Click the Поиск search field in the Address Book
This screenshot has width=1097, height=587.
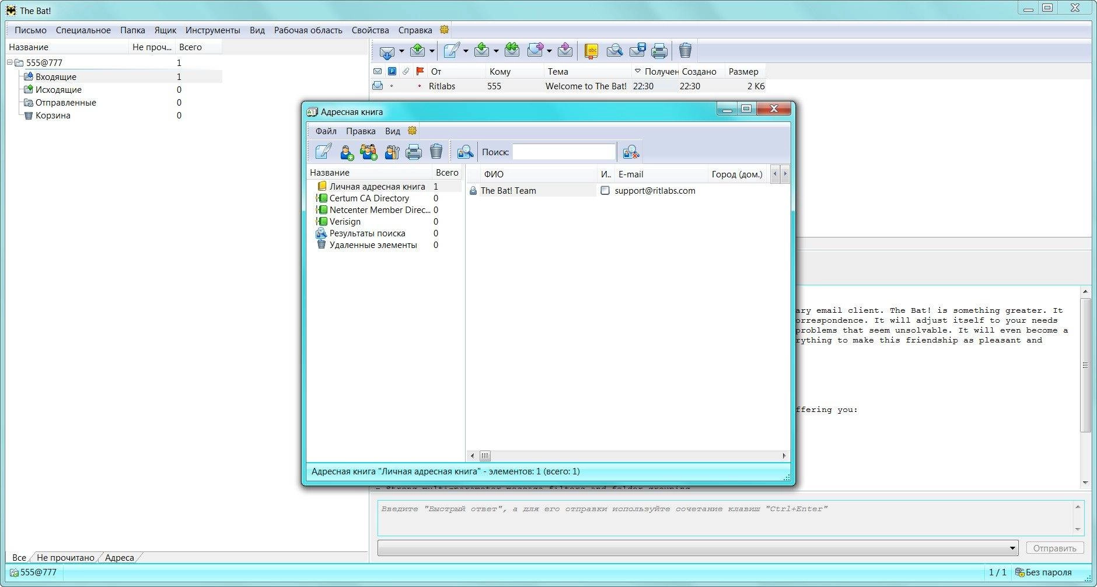pos(564,152)
